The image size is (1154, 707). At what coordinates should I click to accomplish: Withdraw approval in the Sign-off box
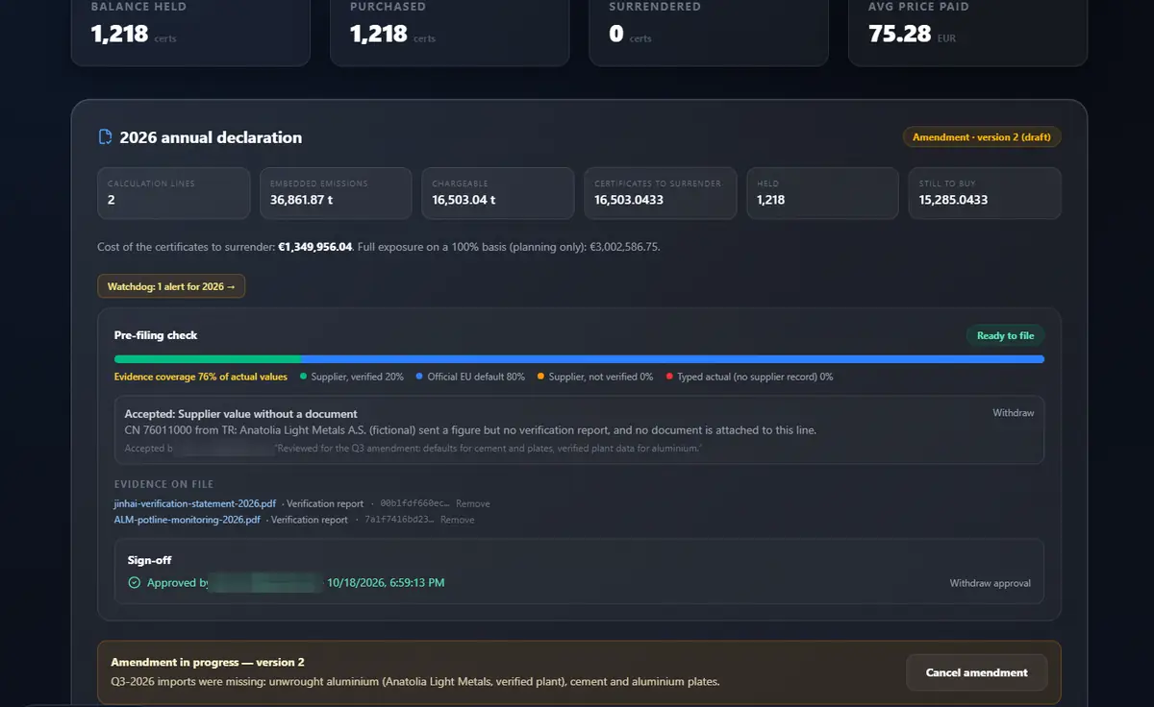coord(991,583)
